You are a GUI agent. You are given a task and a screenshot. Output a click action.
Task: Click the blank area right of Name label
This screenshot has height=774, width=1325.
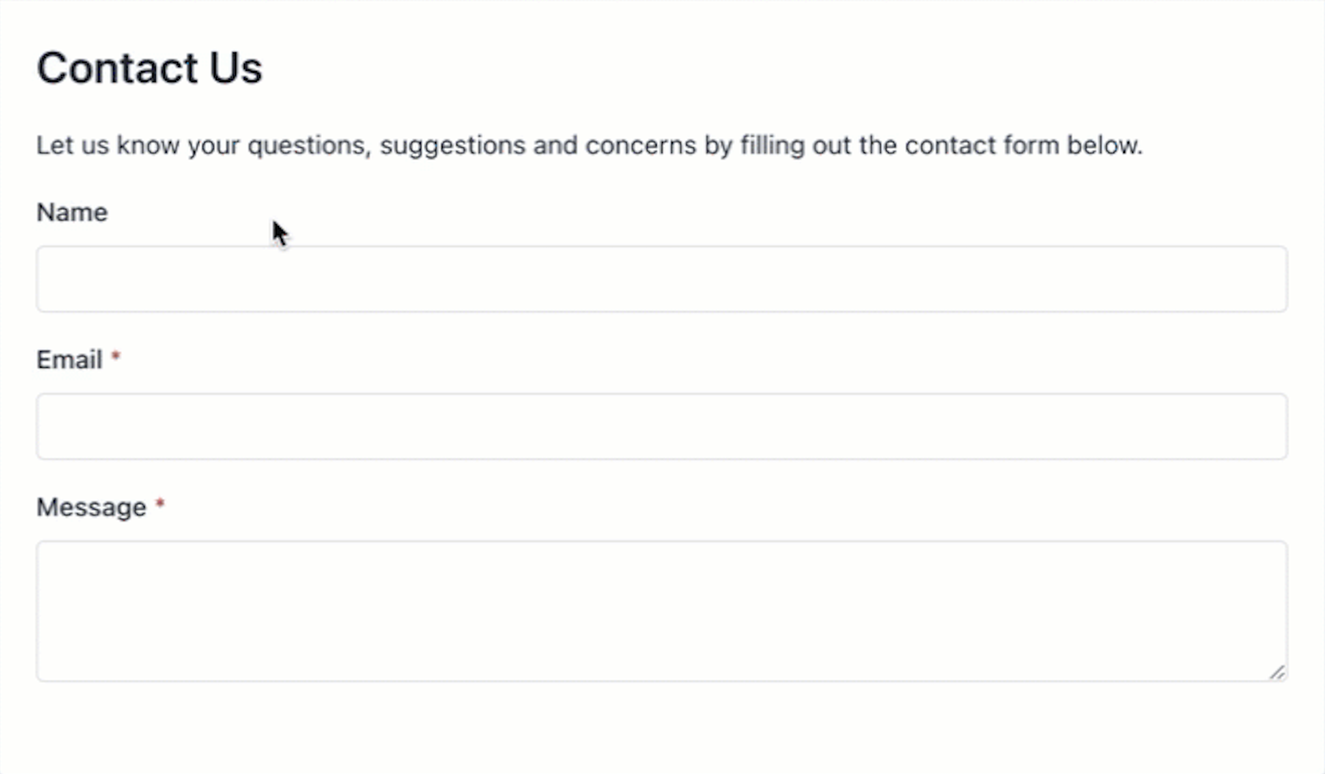(x=376, y=211)
